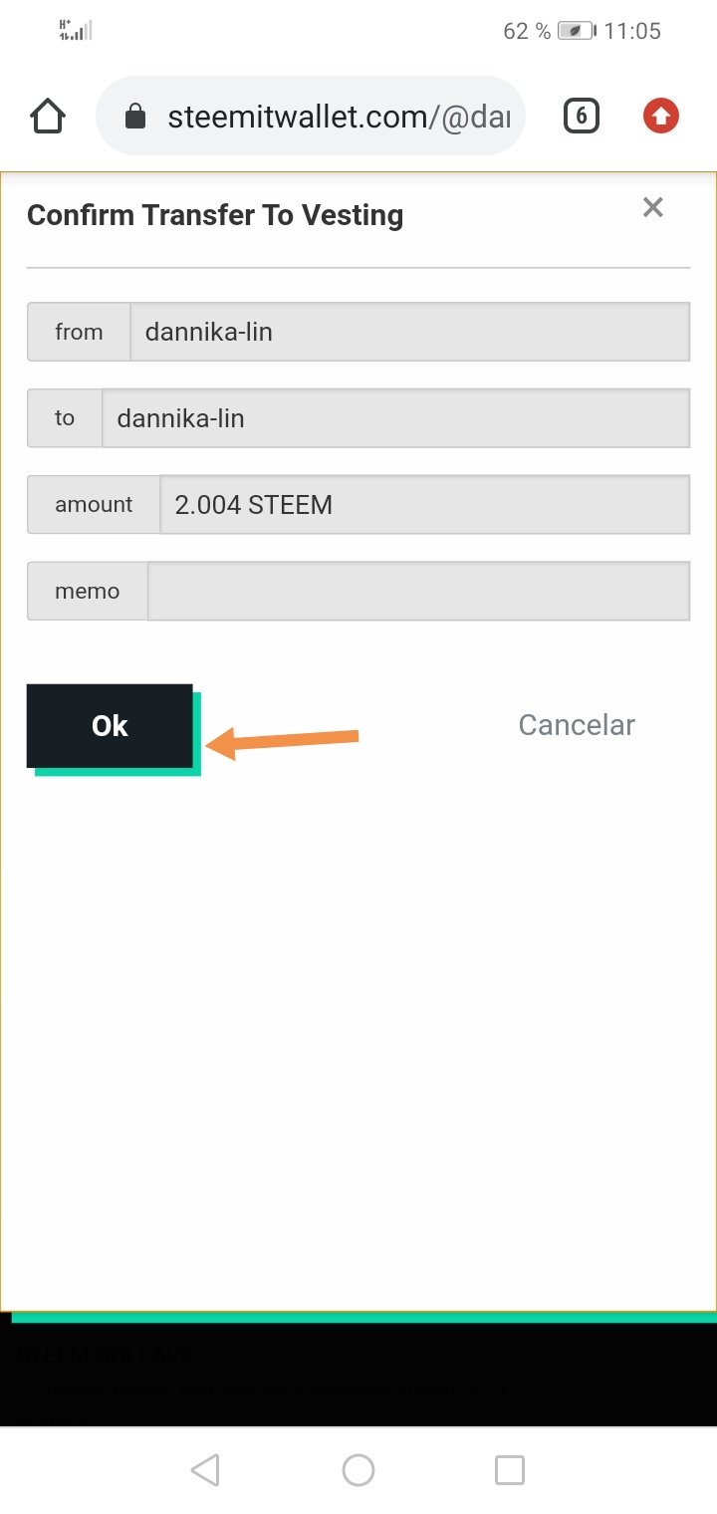Screen dimensions: 717x1514
Task: Tap the Android home circle button
Action: [358, 1470]
